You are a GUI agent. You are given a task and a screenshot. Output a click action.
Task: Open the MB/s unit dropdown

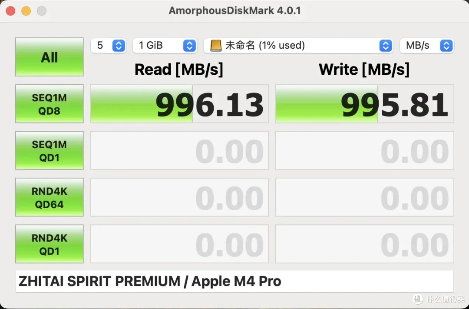pyautogui.click(x=427, y=46)
